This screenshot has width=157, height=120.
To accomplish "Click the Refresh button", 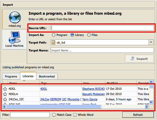I will pyautogui.click(x=138, y=115).
